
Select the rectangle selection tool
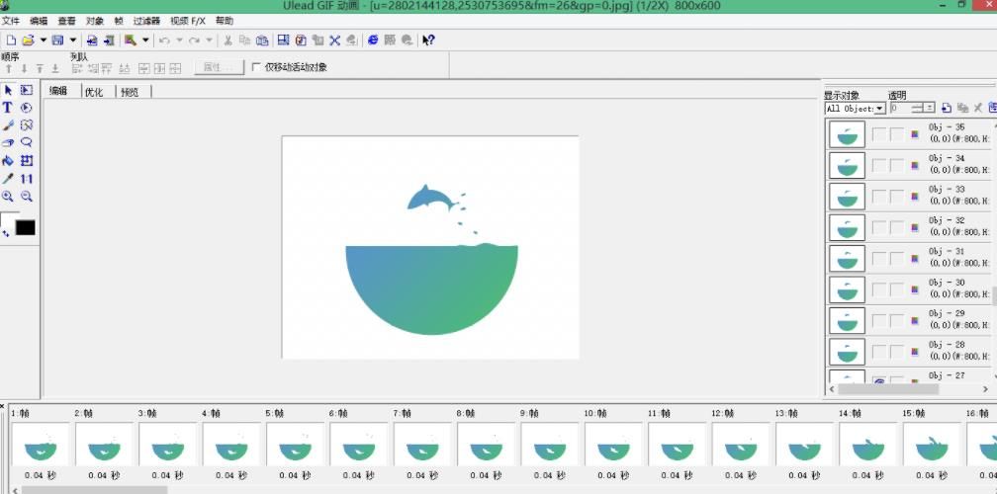(x=26, y=90)
